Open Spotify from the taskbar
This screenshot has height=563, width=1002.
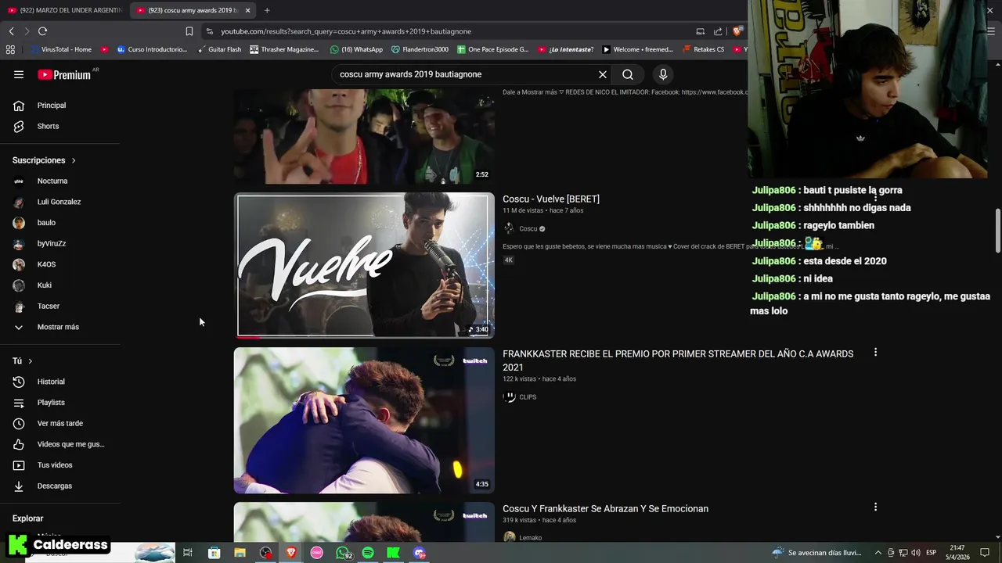(368, 553)
